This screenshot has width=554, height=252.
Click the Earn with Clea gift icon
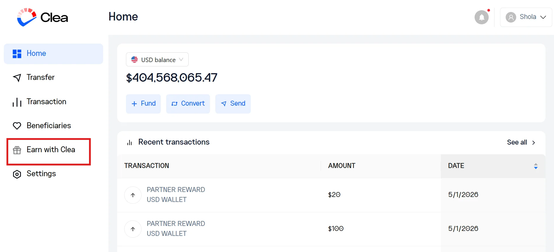[17, 150]
